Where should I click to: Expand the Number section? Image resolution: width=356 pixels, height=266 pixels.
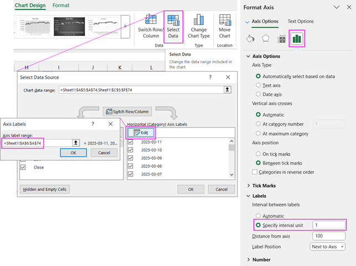click(x=261, y=259)
